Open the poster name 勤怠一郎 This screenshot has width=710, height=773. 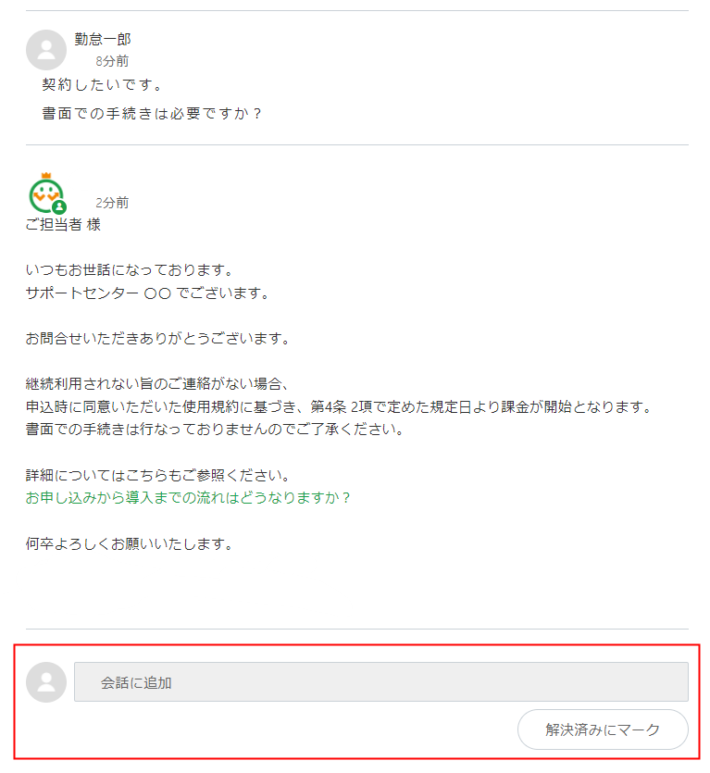[103, 39]
